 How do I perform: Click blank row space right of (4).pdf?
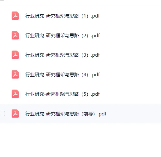click(x=130, y=74)
